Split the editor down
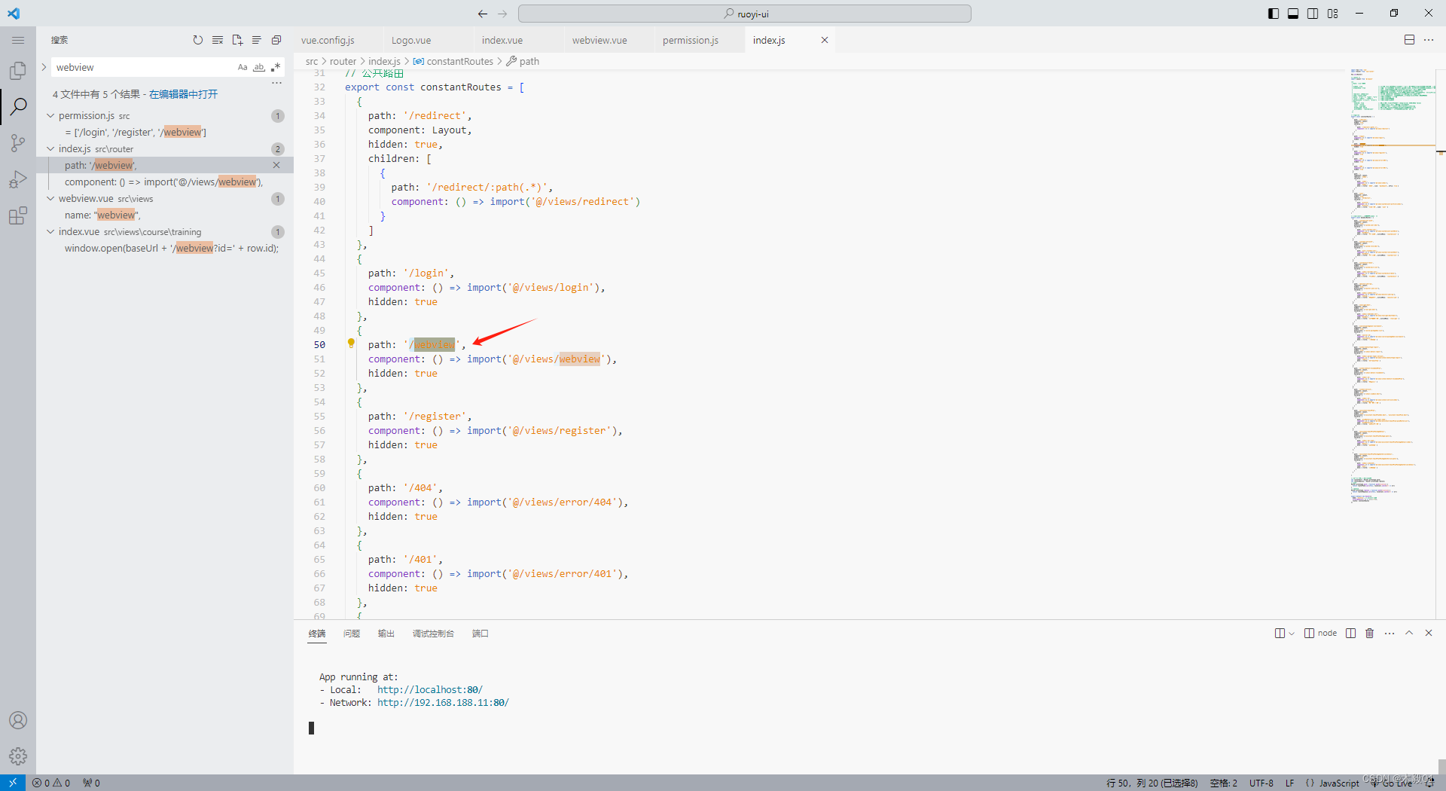Viewport: 1446px width, 791px height. pos(1409,40)
